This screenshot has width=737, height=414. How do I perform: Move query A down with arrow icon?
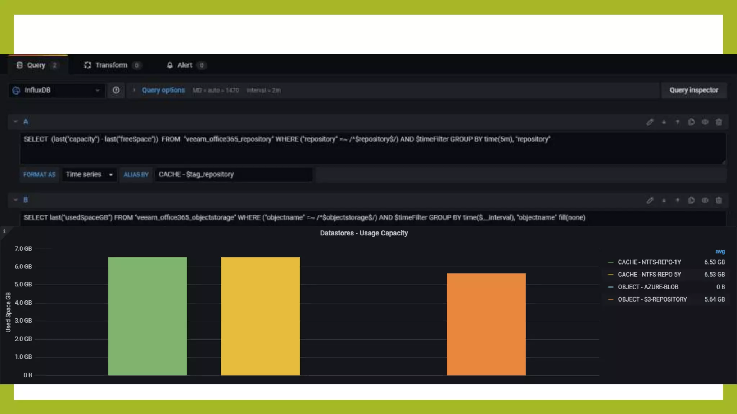pyautogui.click(x=664, y=122)
